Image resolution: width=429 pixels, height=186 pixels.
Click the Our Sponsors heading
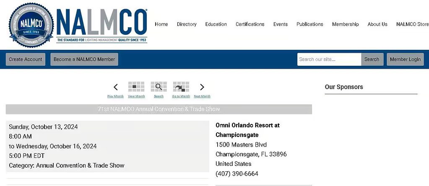click(x=344, y=87)
